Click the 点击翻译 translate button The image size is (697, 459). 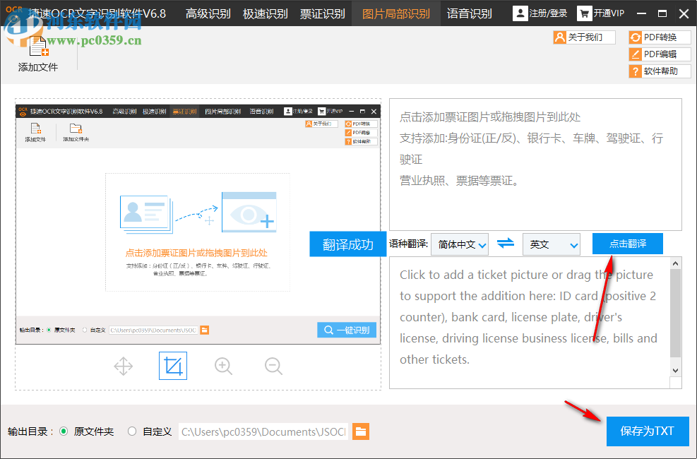627,243
